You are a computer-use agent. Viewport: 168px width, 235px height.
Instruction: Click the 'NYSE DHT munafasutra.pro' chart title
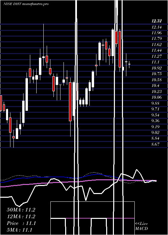(x=26, y=4)
